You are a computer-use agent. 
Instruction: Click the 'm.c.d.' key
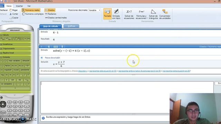[x=21, y=66]
